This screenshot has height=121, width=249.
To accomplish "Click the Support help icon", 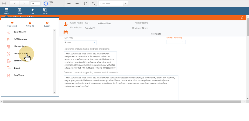I will click(47, 23).
